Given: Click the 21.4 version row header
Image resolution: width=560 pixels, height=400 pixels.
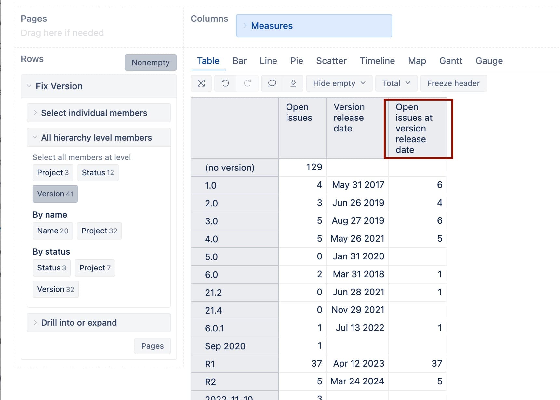Looking at the screenshot, I should point(235,310).
